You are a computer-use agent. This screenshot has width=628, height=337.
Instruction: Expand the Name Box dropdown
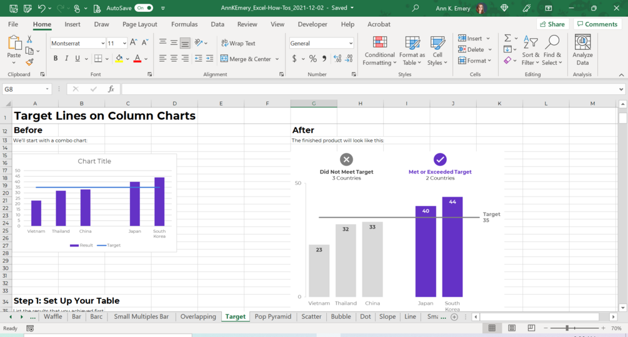[x=47, y=89]
